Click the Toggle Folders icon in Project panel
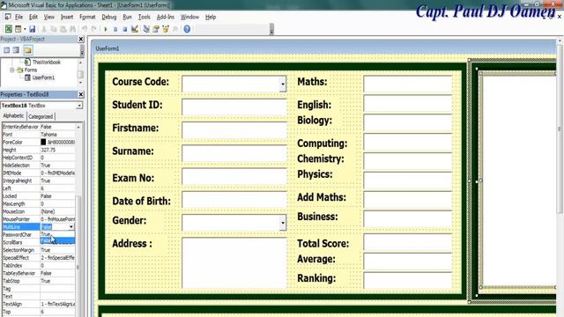The height and width of the screenshot is (317, 564). pos(28,50)
